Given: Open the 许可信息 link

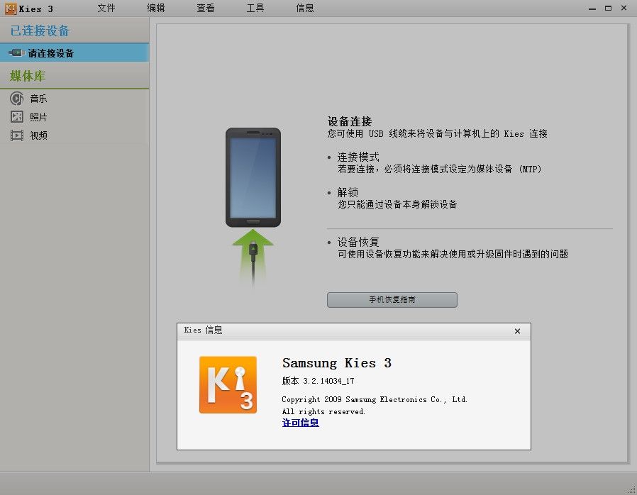Looking at the screenshot, I should [x=300, y=423].
